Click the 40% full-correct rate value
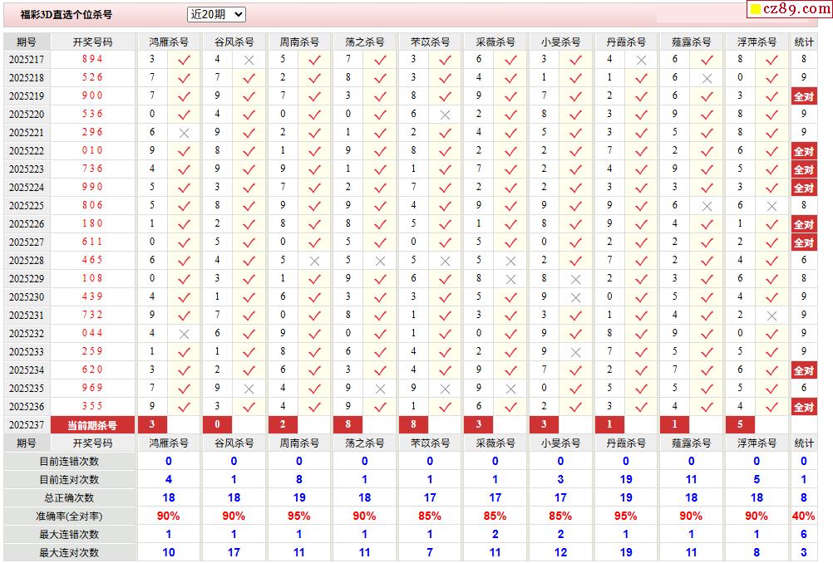Screen dimensions: 833x563 coord(803,516)
